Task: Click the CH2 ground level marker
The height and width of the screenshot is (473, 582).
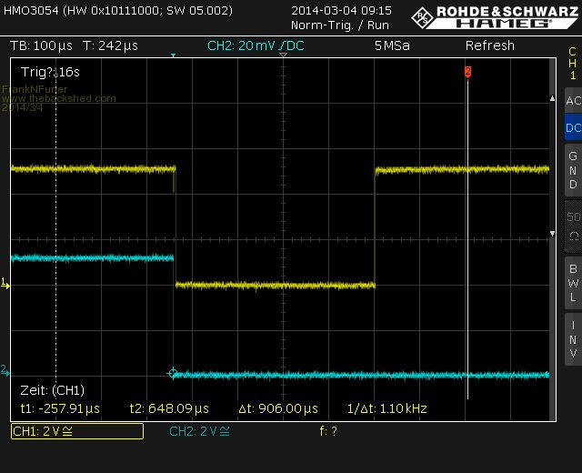Action: [5, 369]
